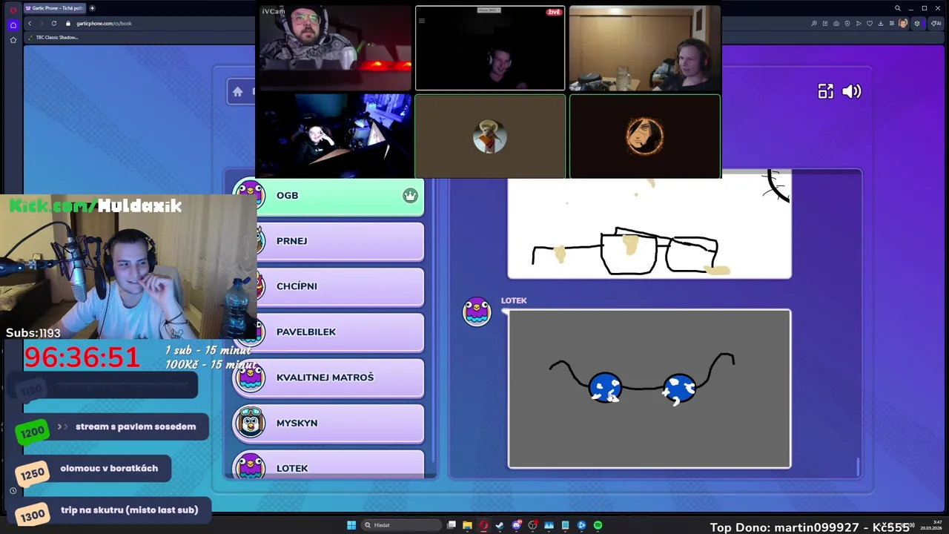
Task: Click the extensions cube icon
Action: pyautogui.click(x=917, y=24)
